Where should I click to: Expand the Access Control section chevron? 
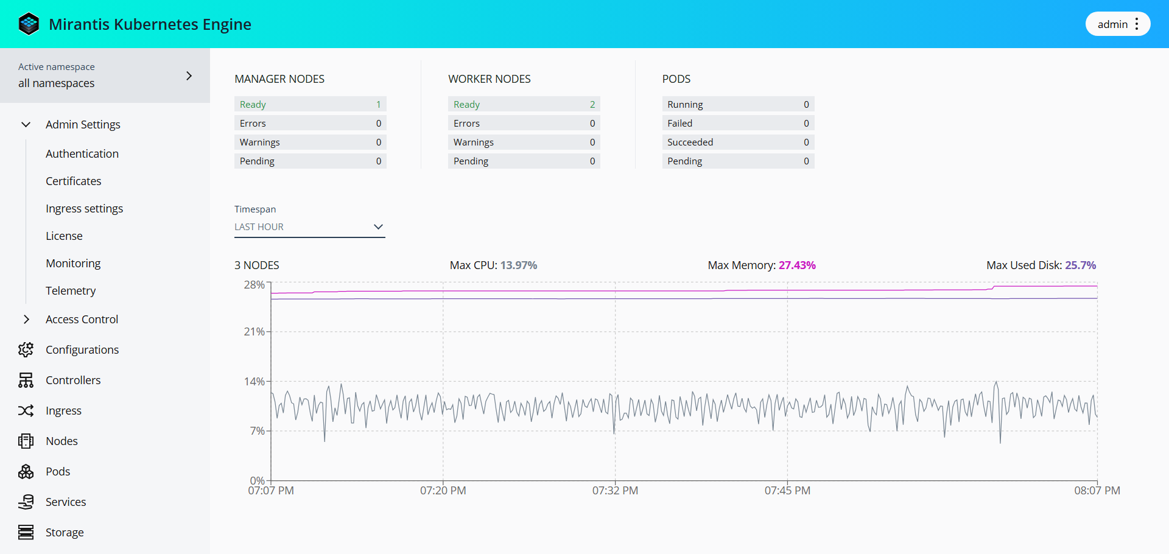(x=26, y=319)
